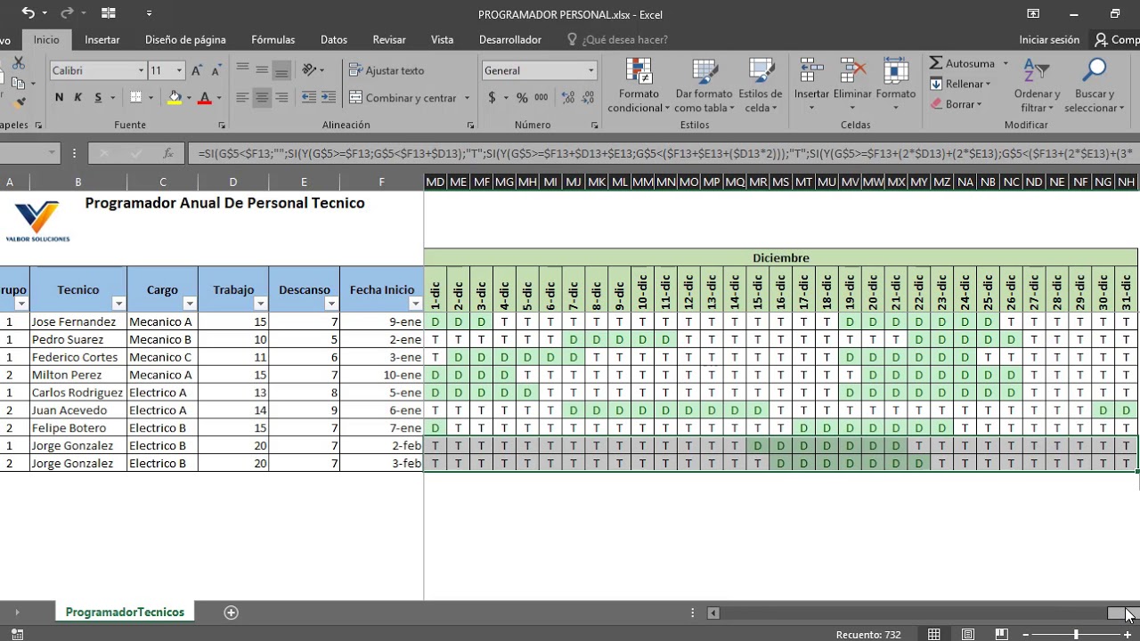Decrease font size with small A icon
The image size is (1140, 641).
(x=216, y=70)
